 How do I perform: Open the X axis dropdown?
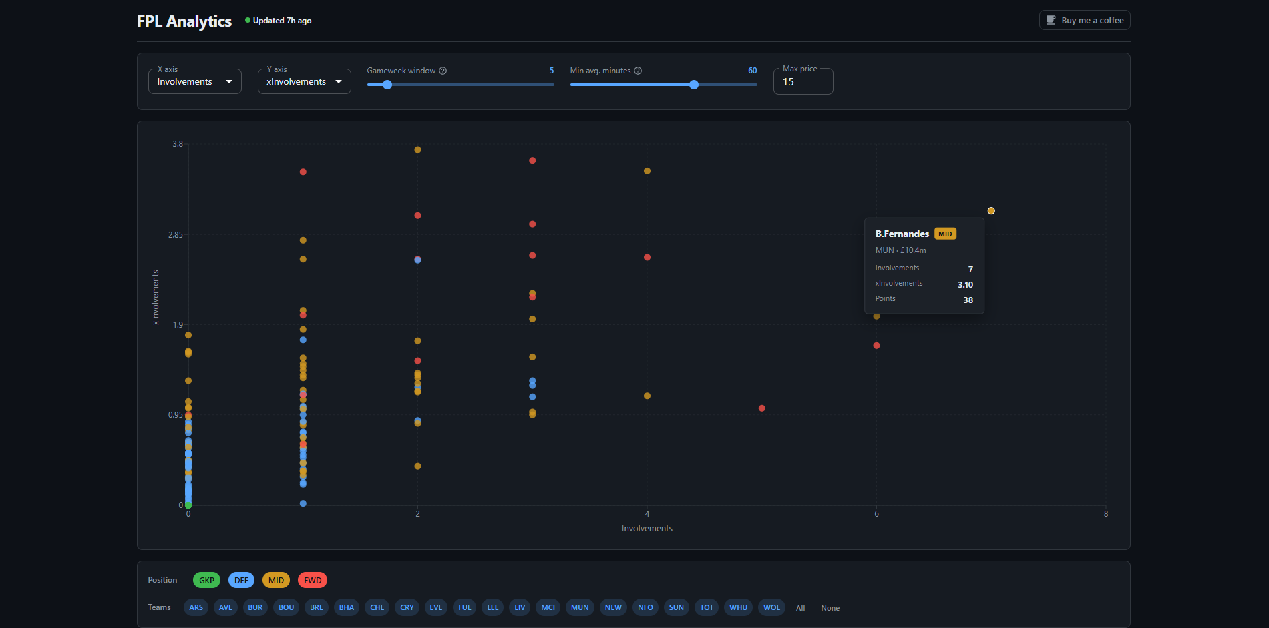coord(194,81)
